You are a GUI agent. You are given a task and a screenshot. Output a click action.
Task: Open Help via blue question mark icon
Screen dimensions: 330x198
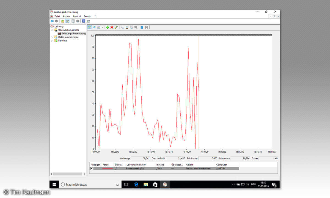[84, 21]
